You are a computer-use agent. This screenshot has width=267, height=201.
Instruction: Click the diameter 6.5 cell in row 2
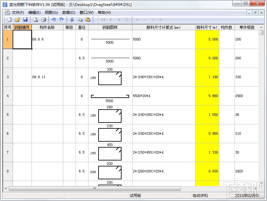[x=82, y=58]
